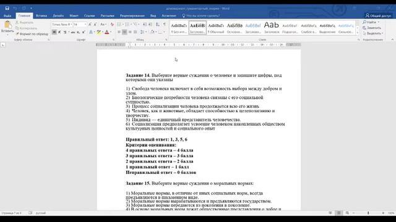
Task: Open the Макет ribbon tab
Action: [x=74, y=15]
